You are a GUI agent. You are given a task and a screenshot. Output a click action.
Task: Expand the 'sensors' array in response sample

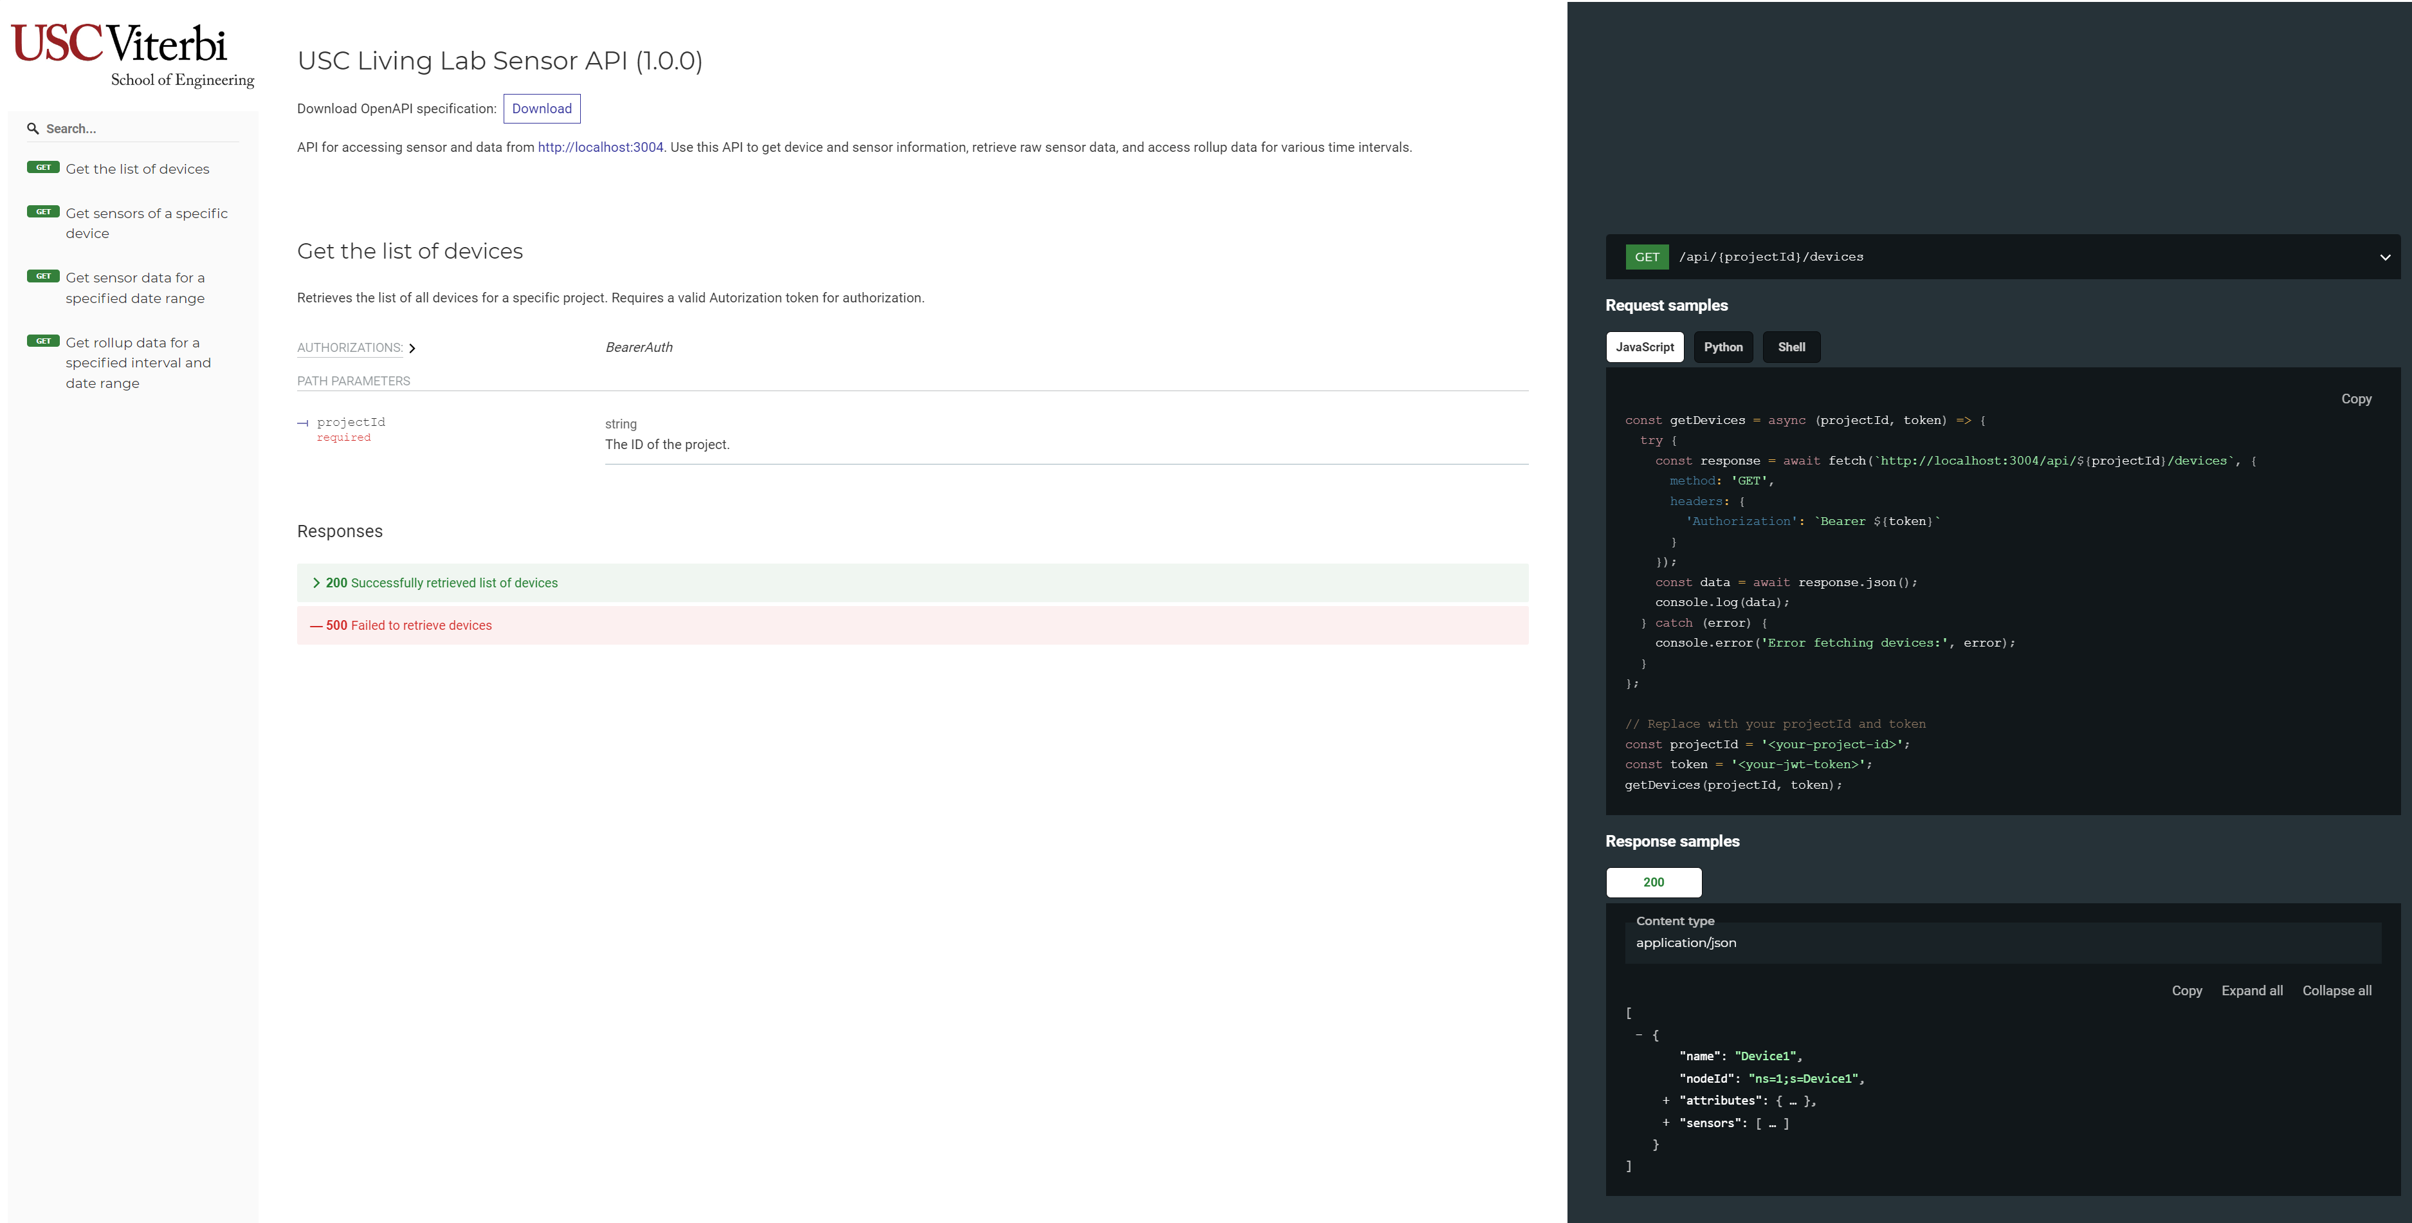(1666, 1123)
